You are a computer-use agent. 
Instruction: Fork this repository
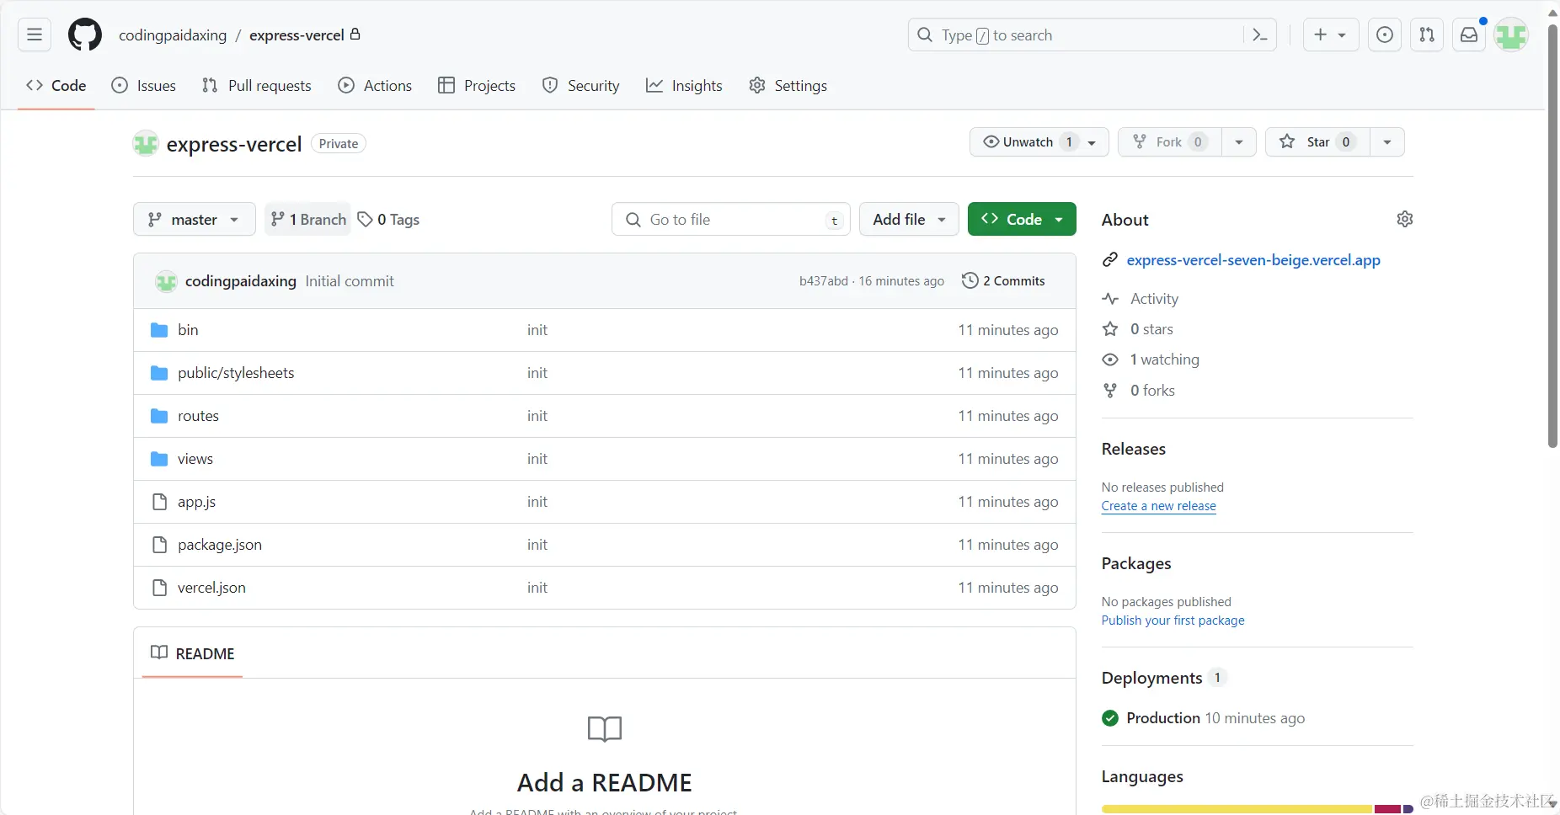pyautogui.click(x=1170, y=141)
